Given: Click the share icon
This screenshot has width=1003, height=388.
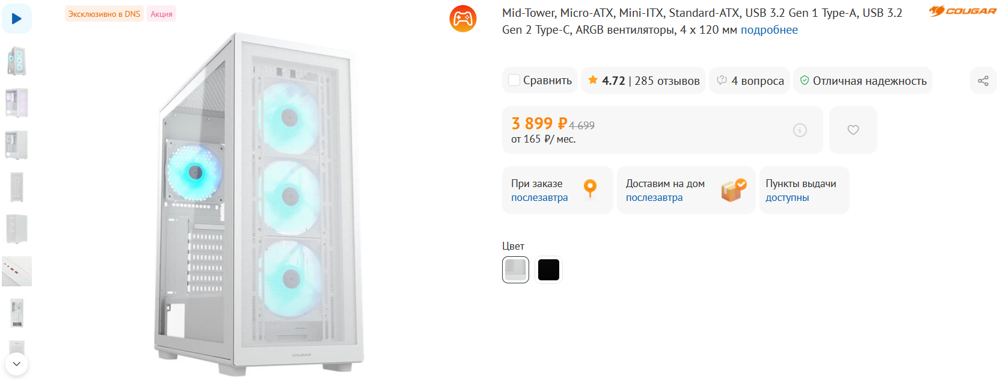Looking at the screenshot, I should [x=983, y=81].
